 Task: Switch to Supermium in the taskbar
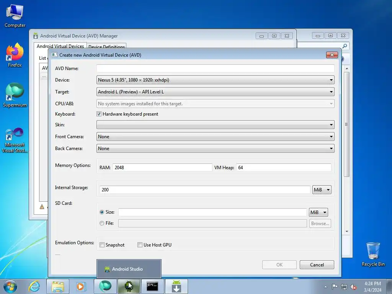click(x=105, y=286)
